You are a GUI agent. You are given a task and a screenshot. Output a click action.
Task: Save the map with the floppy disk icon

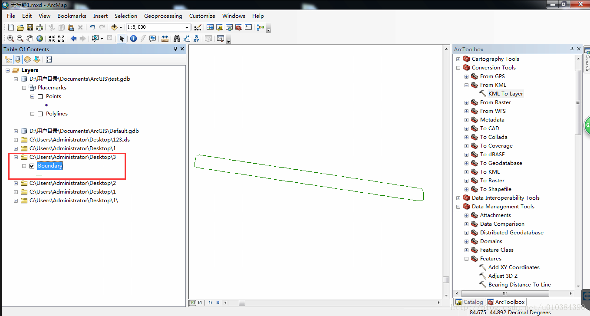(30, 27)
